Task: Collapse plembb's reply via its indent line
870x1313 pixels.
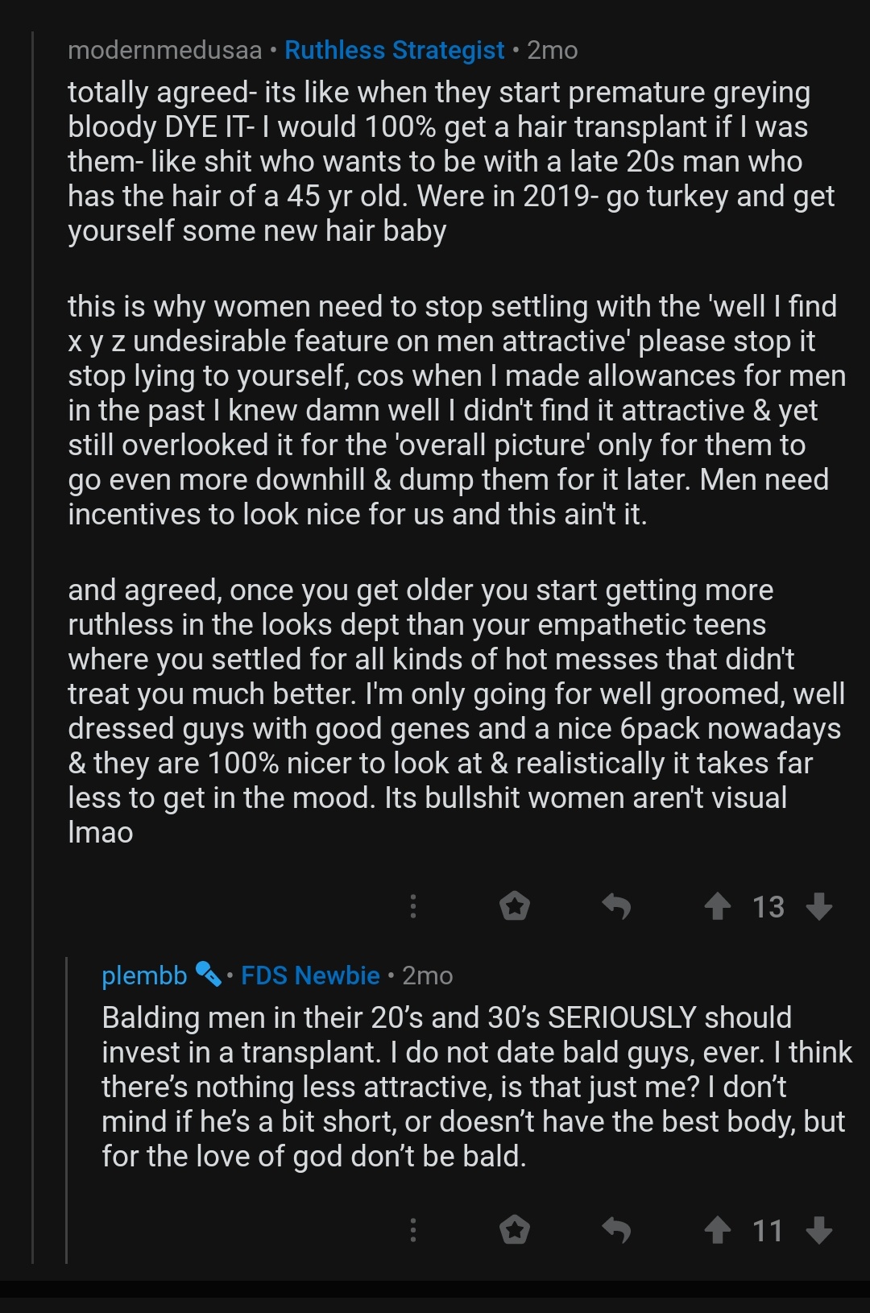Action: click(67, 1110)
